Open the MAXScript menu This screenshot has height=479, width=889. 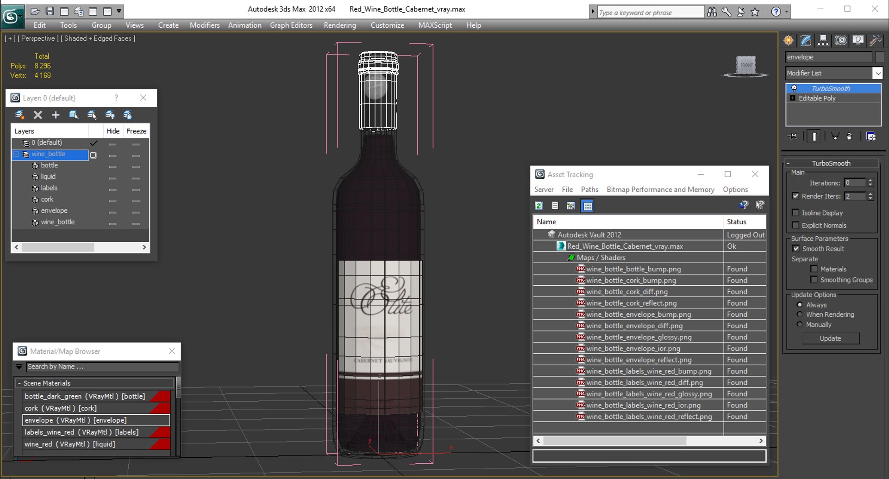tap(435, 25)
